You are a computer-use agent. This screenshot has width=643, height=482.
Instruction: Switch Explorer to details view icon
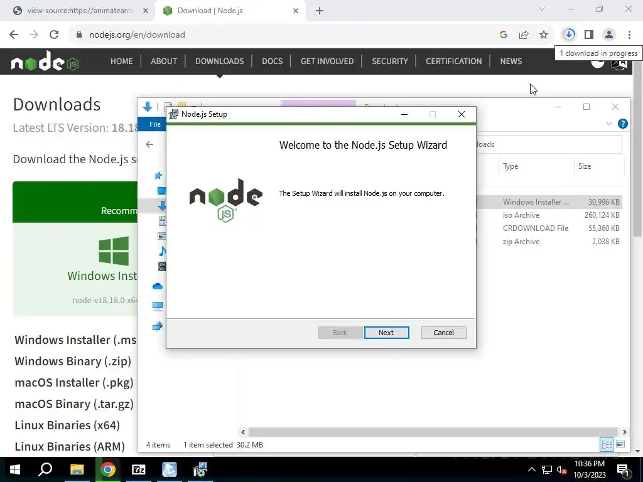pos(607,444)
